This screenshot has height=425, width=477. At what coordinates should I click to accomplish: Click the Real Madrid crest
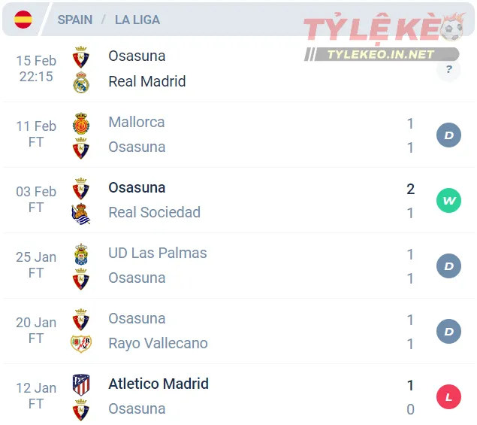(x=81, y=82)
